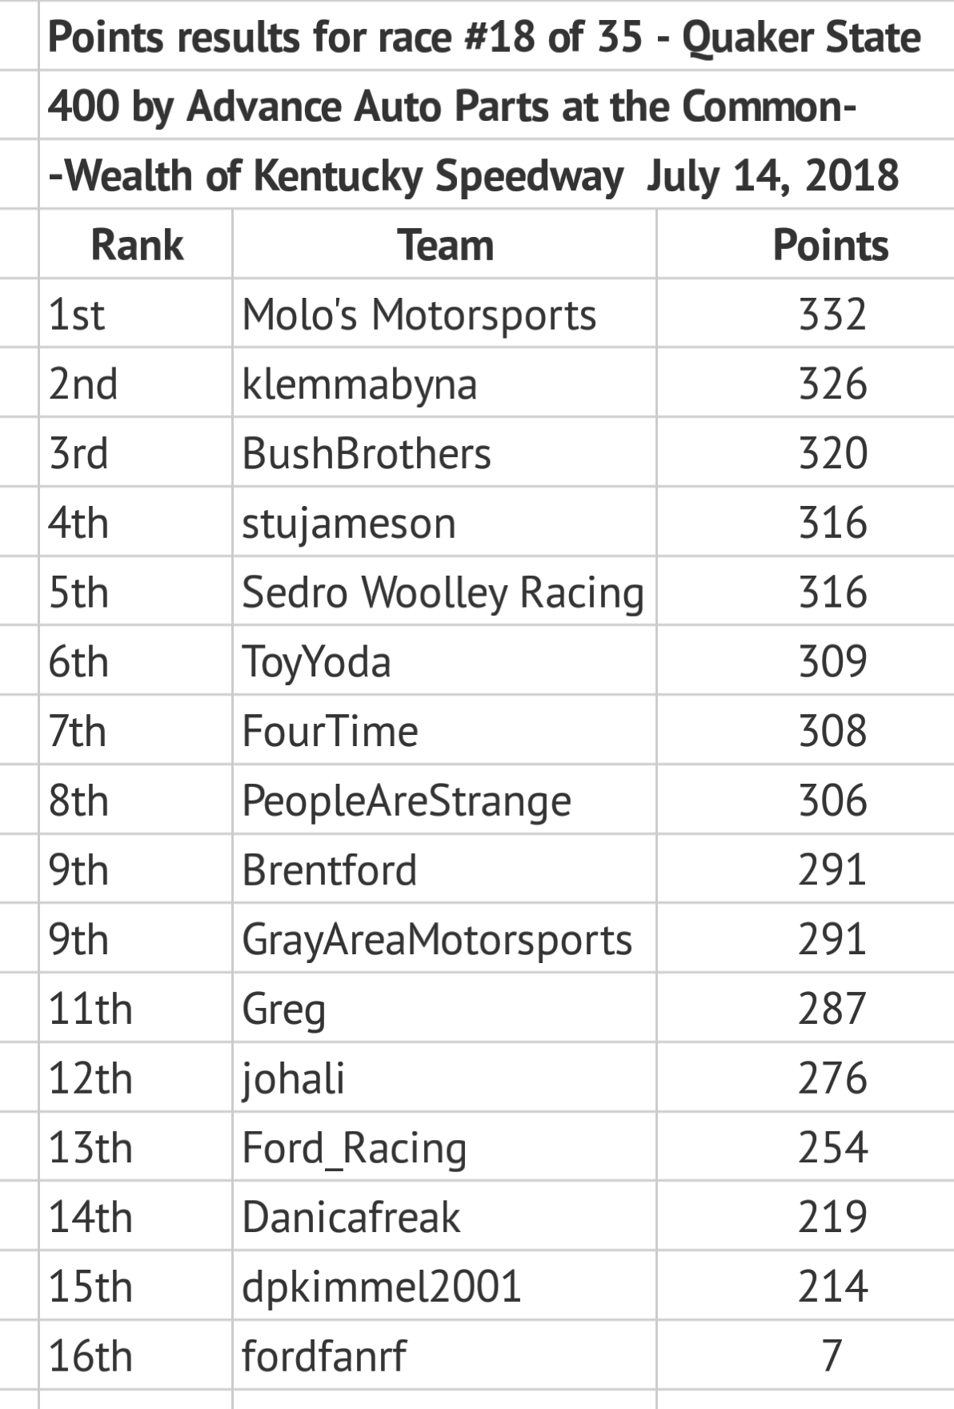Click the Greg team cell
Viewport: 954px width, 1409px height.
[284, 1010]
